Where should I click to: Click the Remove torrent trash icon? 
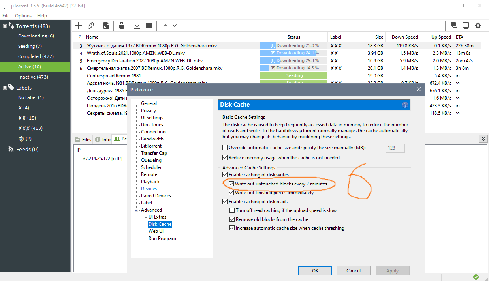122,26
